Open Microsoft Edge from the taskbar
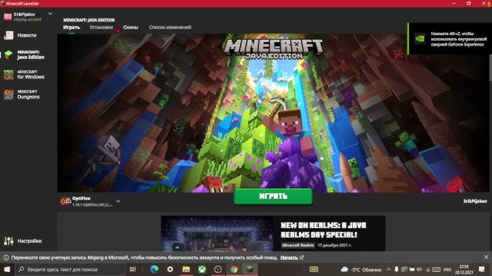This screenshot has height=276, width=492. 154,269
